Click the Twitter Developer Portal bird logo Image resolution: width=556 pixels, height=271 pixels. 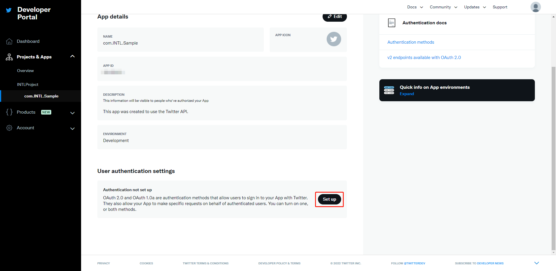(8, 10)
